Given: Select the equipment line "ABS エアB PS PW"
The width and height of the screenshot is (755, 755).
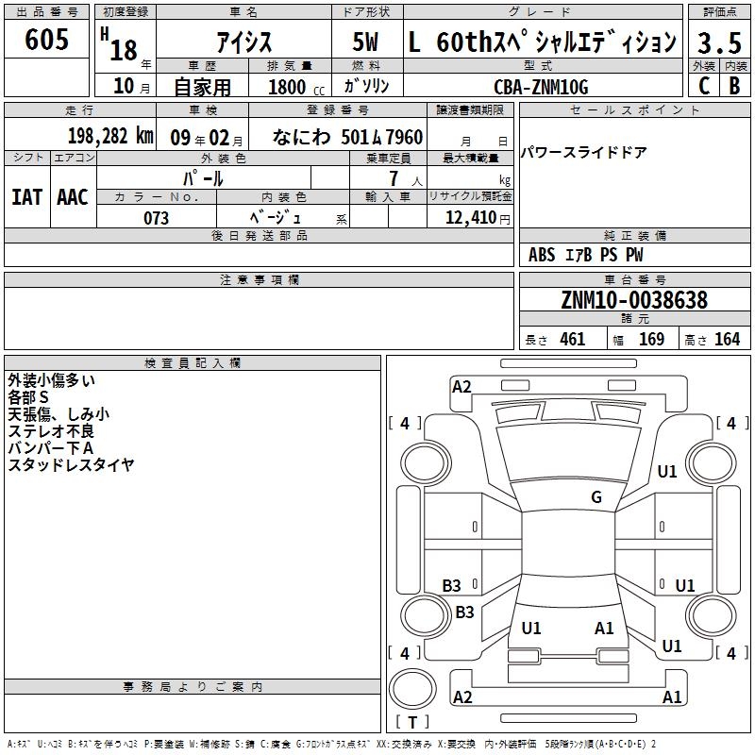Looking at the screenshot, I should (585, 255).
